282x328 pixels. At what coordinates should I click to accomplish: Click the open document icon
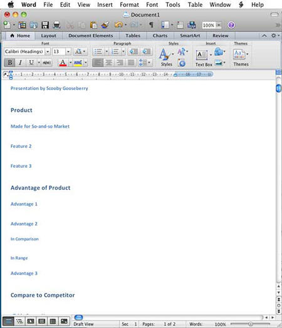tap(33, 25)
